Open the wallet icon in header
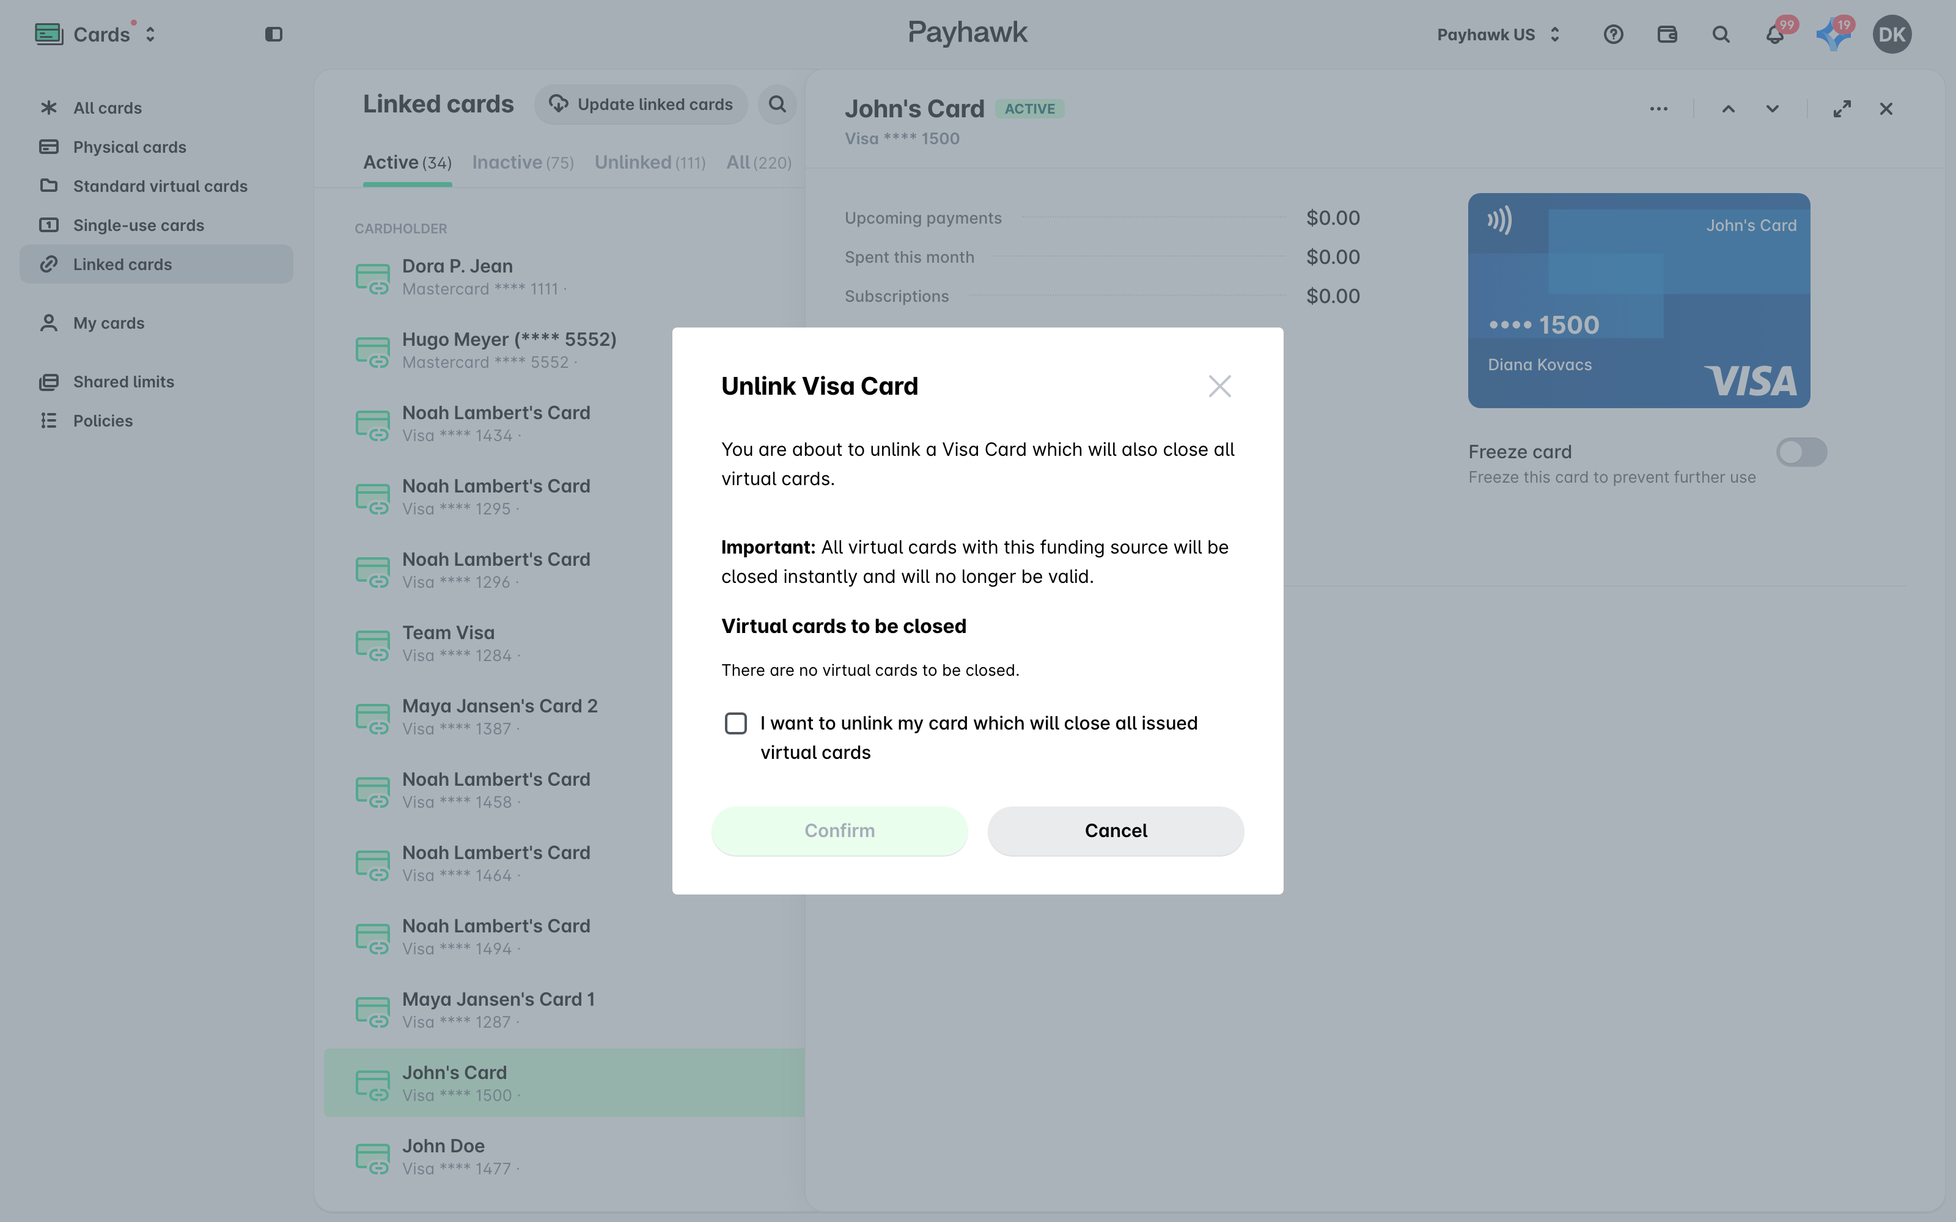The width and height of the screenshot is (1956, 1222). 1667,35
